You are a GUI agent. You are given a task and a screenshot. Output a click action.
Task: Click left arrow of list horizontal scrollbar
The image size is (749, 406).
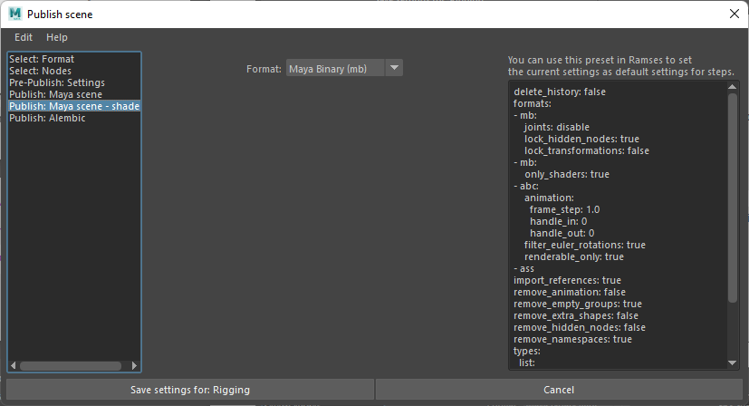pos(14,366)
